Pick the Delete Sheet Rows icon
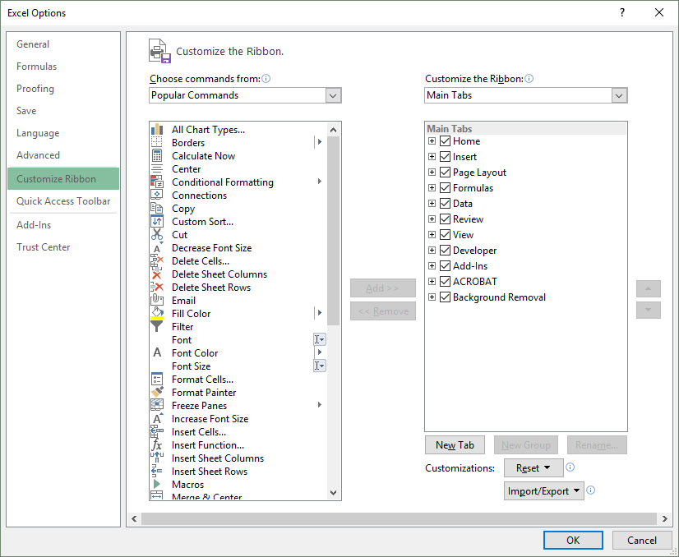The width and height of the screenshot is (679, 557). (x=157, y=288)
